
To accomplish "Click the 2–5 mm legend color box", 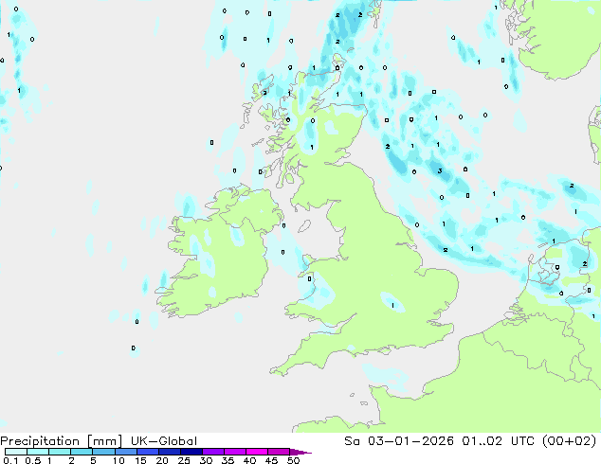I will [82, 452].
